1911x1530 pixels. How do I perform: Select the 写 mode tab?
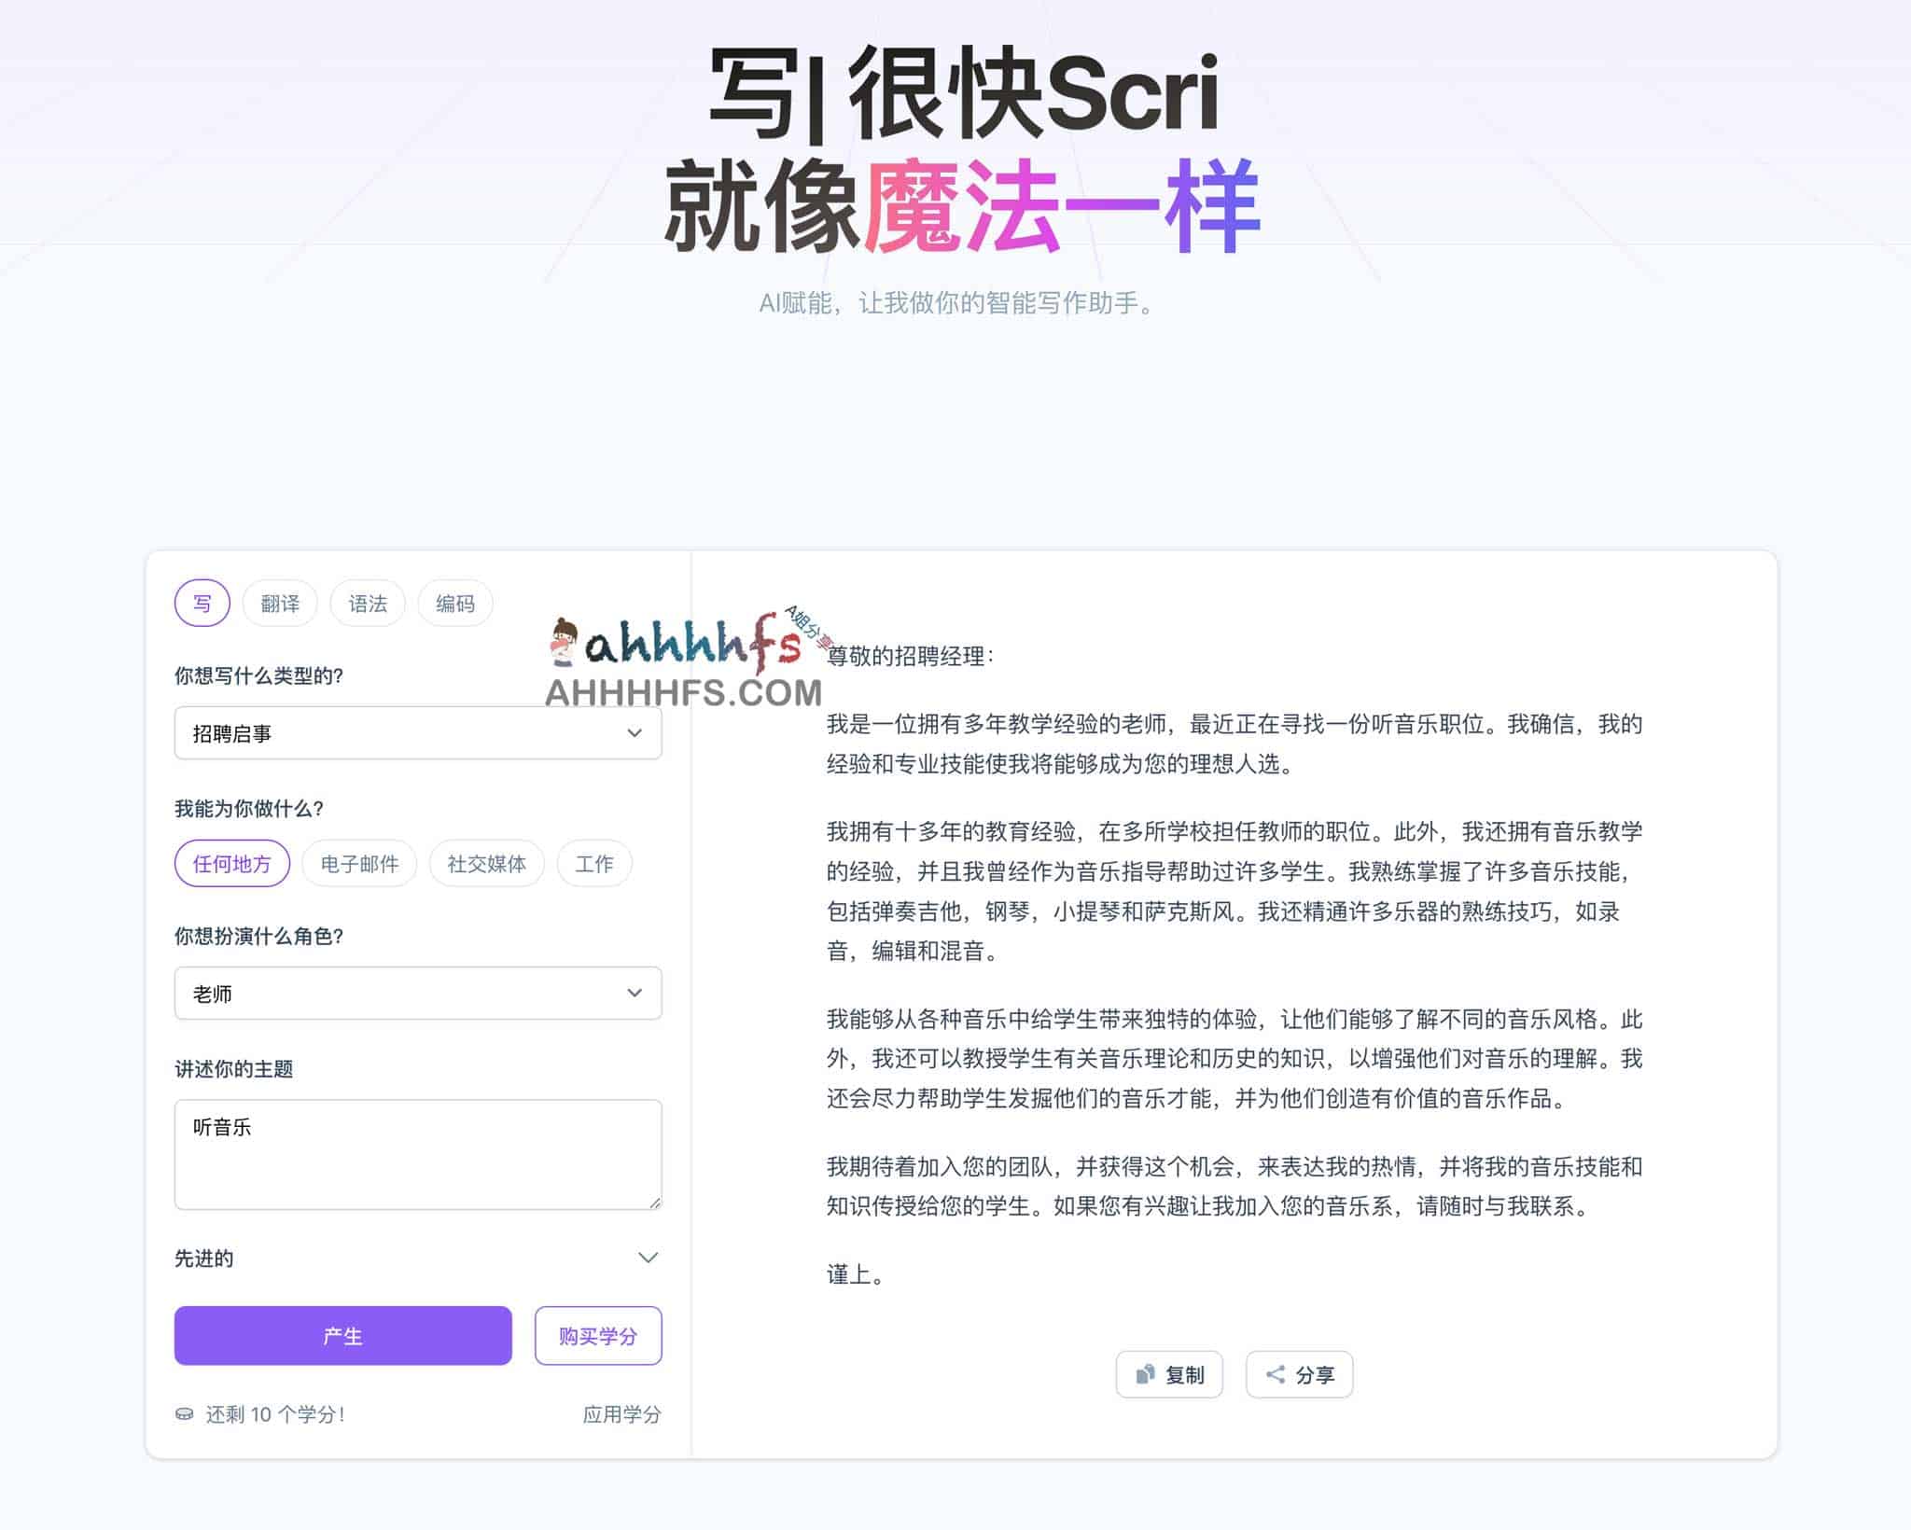tap(202, 604)
